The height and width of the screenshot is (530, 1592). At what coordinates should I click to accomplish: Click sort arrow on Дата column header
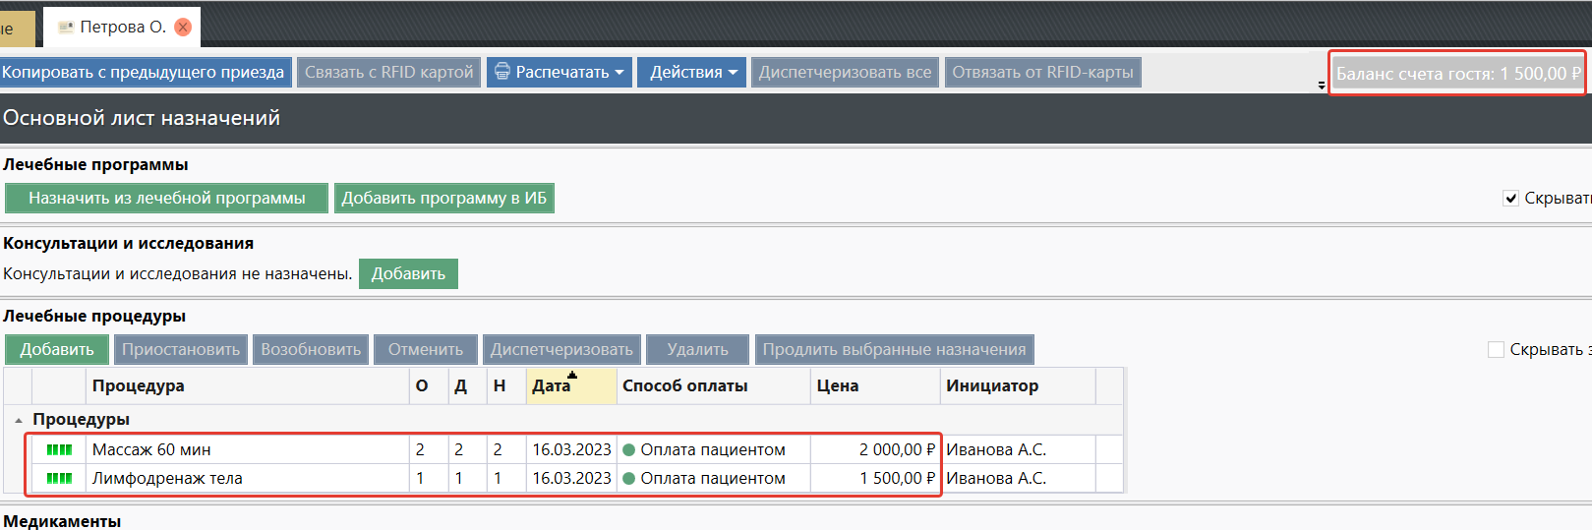click(x=572, y=375)
